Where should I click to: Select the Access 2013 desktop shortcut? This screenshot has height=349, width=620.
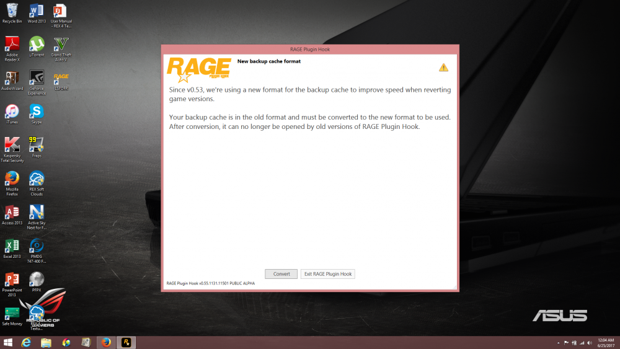coord(12,214)
